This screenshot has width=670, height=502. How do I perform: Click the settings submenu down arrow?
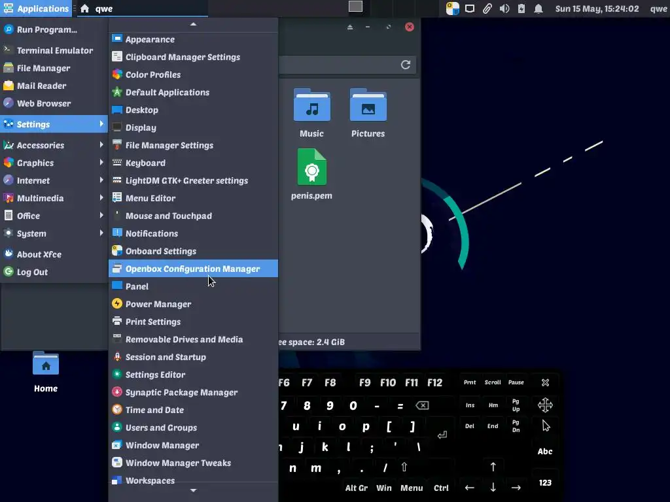[x=193, y=490]
